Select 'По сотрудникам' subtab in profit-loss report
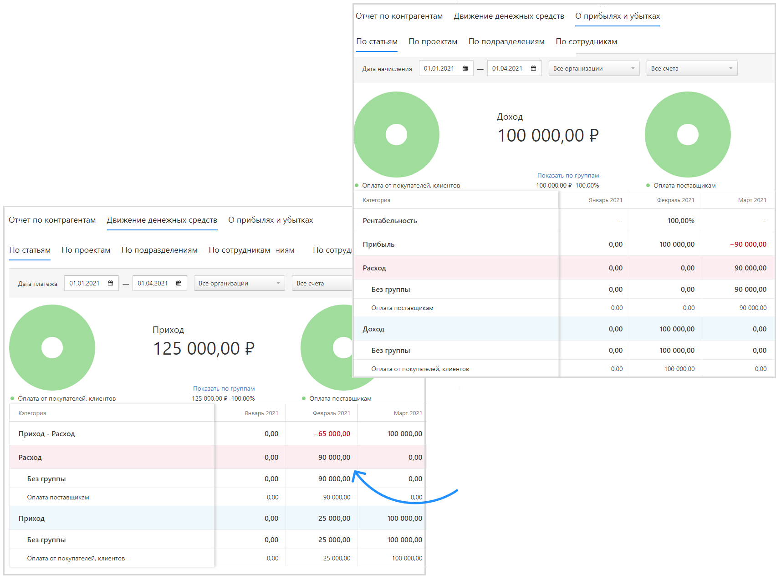Viewport: 781px width, 580px height. point(586,41)
